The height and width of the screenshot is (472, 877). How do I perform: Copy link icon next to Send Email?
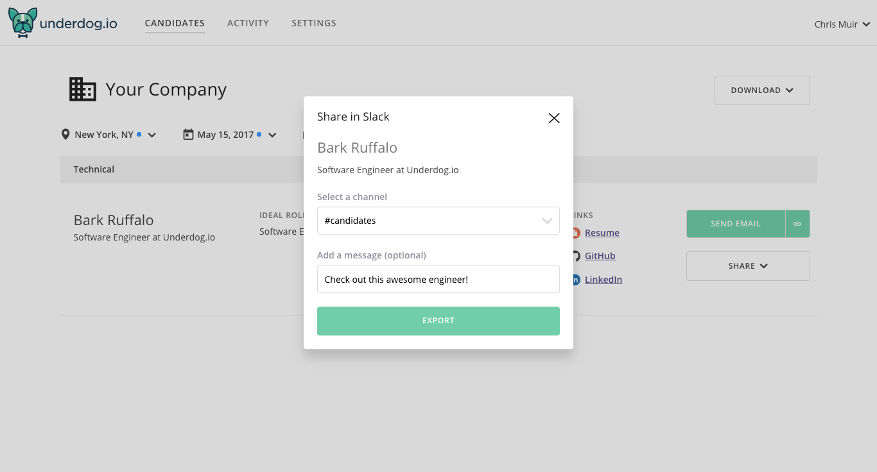797,224
